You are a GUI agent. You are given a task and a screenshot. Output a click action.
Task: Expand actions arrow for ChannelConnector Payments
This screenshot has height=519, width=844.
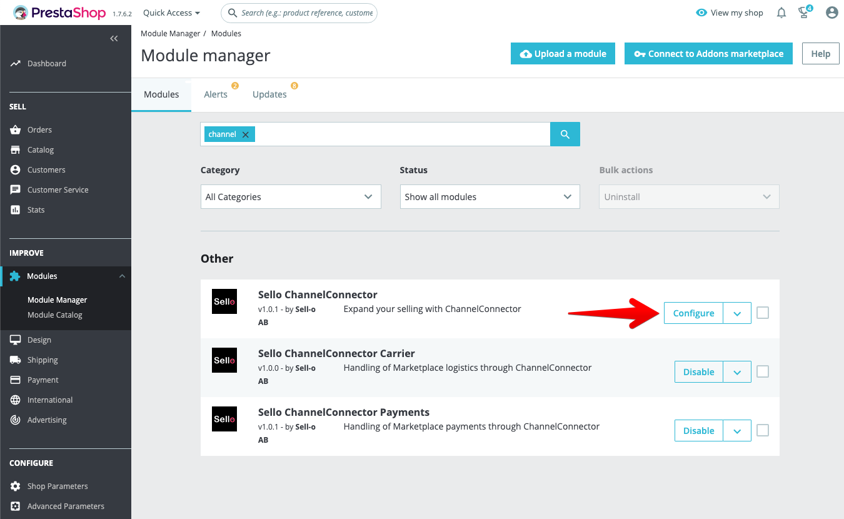pyautogui.click(x=737, y=431)
